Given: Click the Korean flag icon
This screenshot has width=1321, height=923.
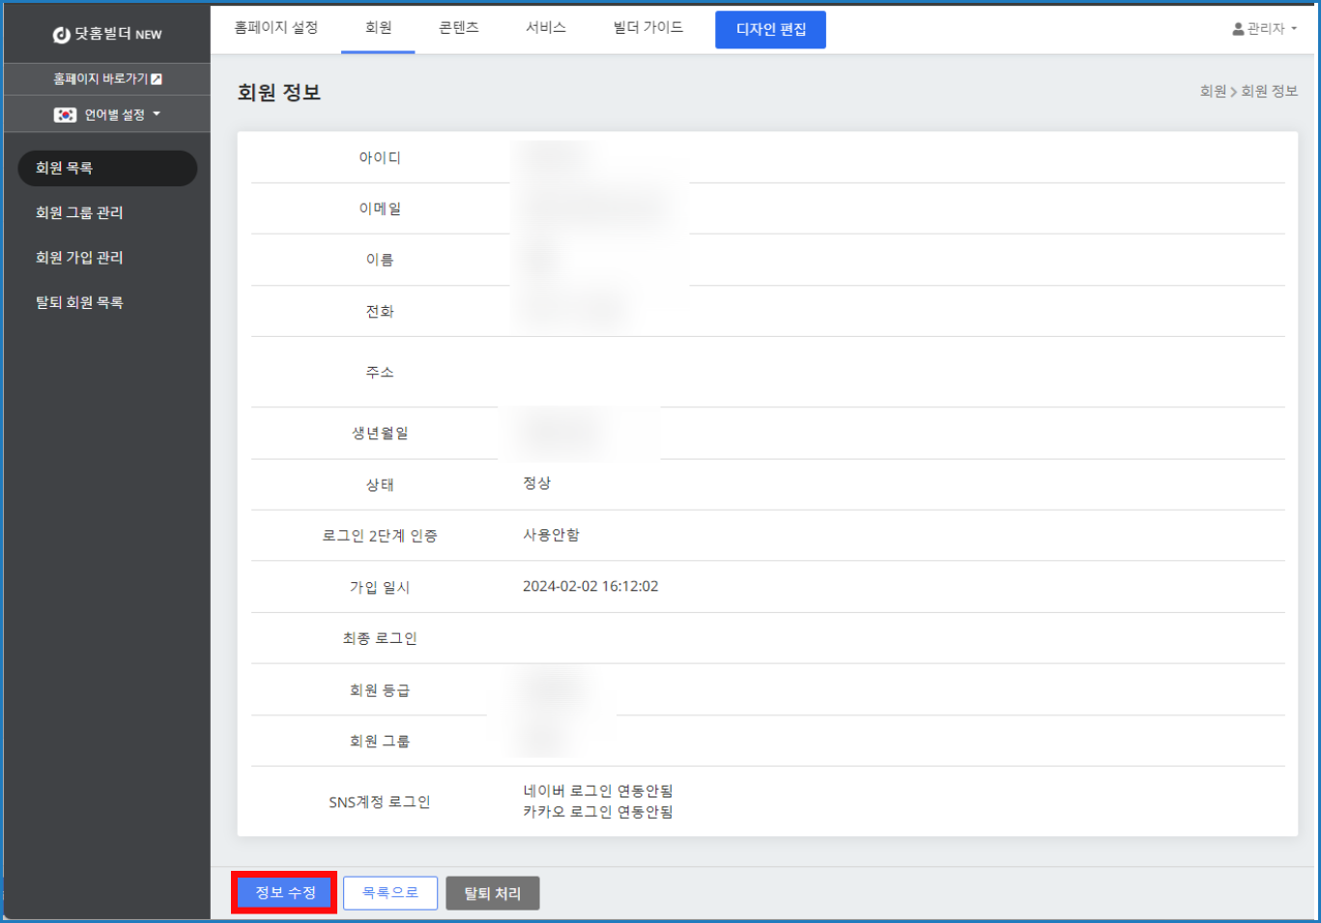Looking at the screenshot, I should tap(65, 115).
